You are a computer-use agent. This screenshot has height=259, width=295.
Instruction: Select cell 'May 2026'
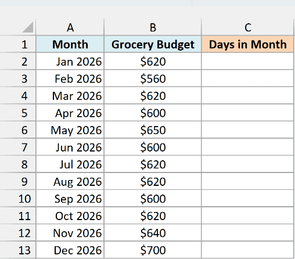(70, 129)
